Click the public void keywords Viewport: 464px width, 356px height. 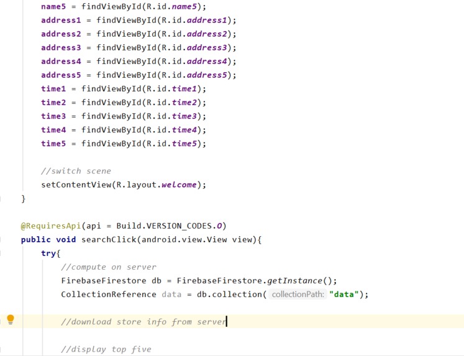point(48,239)
